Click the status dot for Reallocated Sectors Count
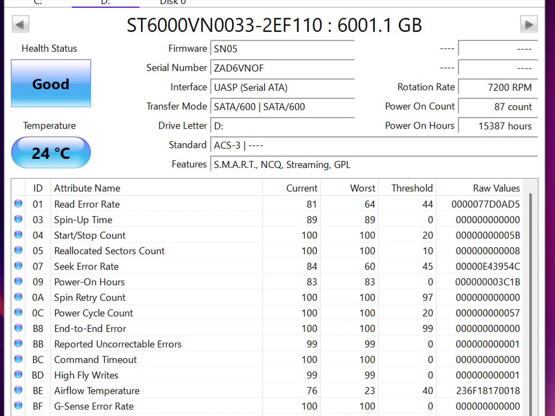This screenshot has height=416, width=555. [x=18, y=250]
